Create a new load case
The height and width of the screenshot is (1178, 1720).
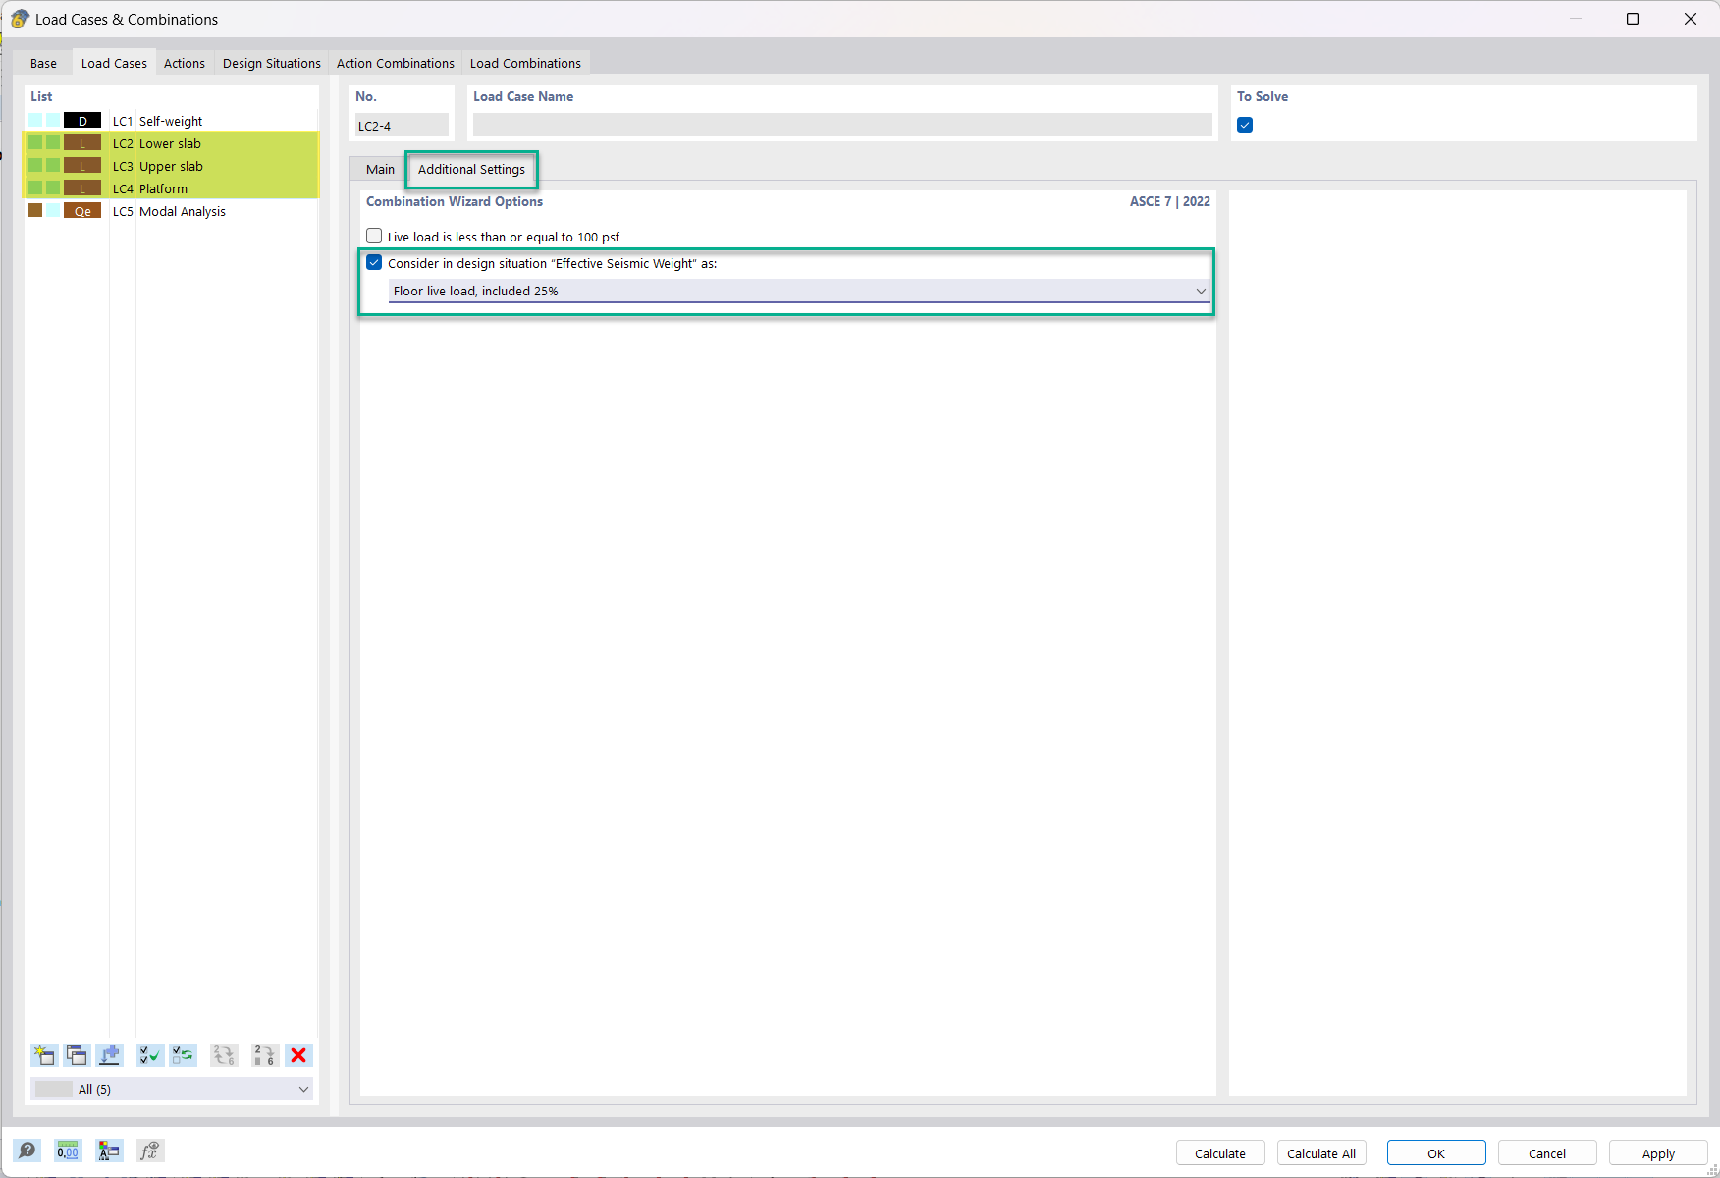[x=44, y=1055]
